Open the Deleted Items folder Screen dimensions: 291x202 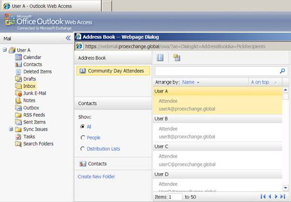click(38, 71)
